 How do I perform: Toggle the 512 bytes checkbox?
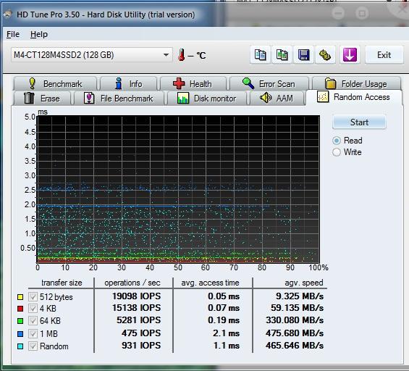coord(33,296)
